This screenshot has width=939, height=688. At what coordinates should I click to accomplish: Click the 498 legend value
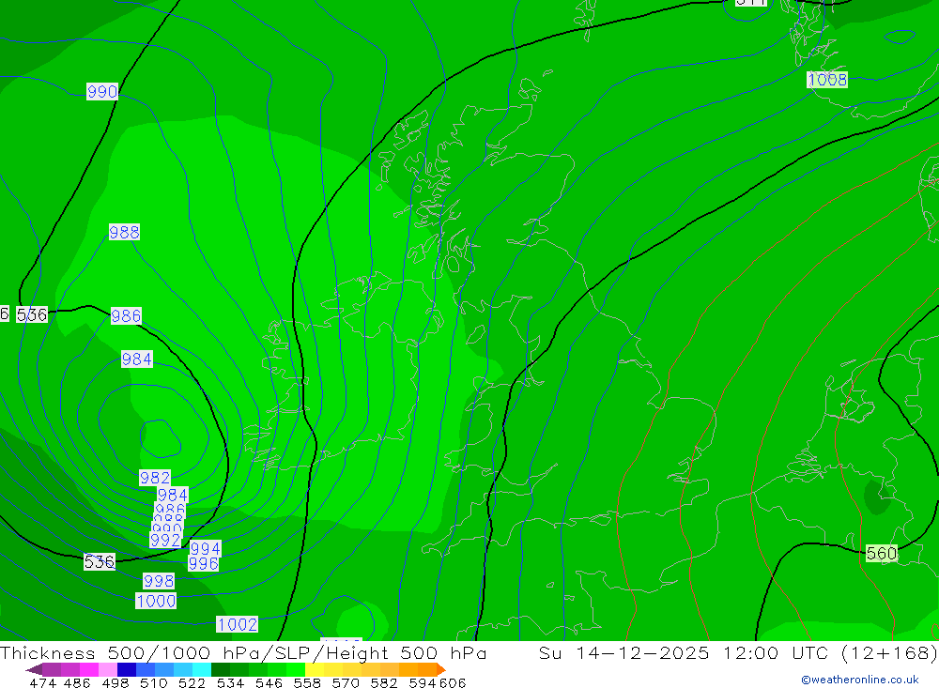click(x=115, y=682)
